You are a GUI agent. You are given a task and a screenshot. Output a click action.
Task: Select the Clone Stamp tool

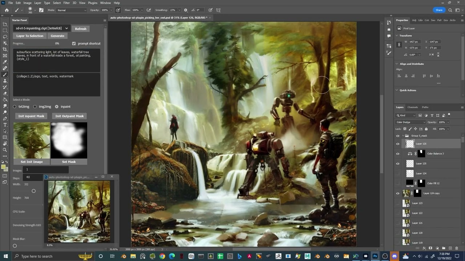(x=5, y=81)
